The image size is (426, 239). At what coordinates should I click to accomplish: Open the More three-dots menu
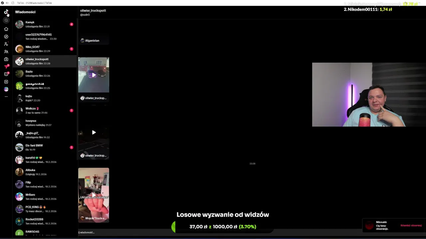coord(6,97)
